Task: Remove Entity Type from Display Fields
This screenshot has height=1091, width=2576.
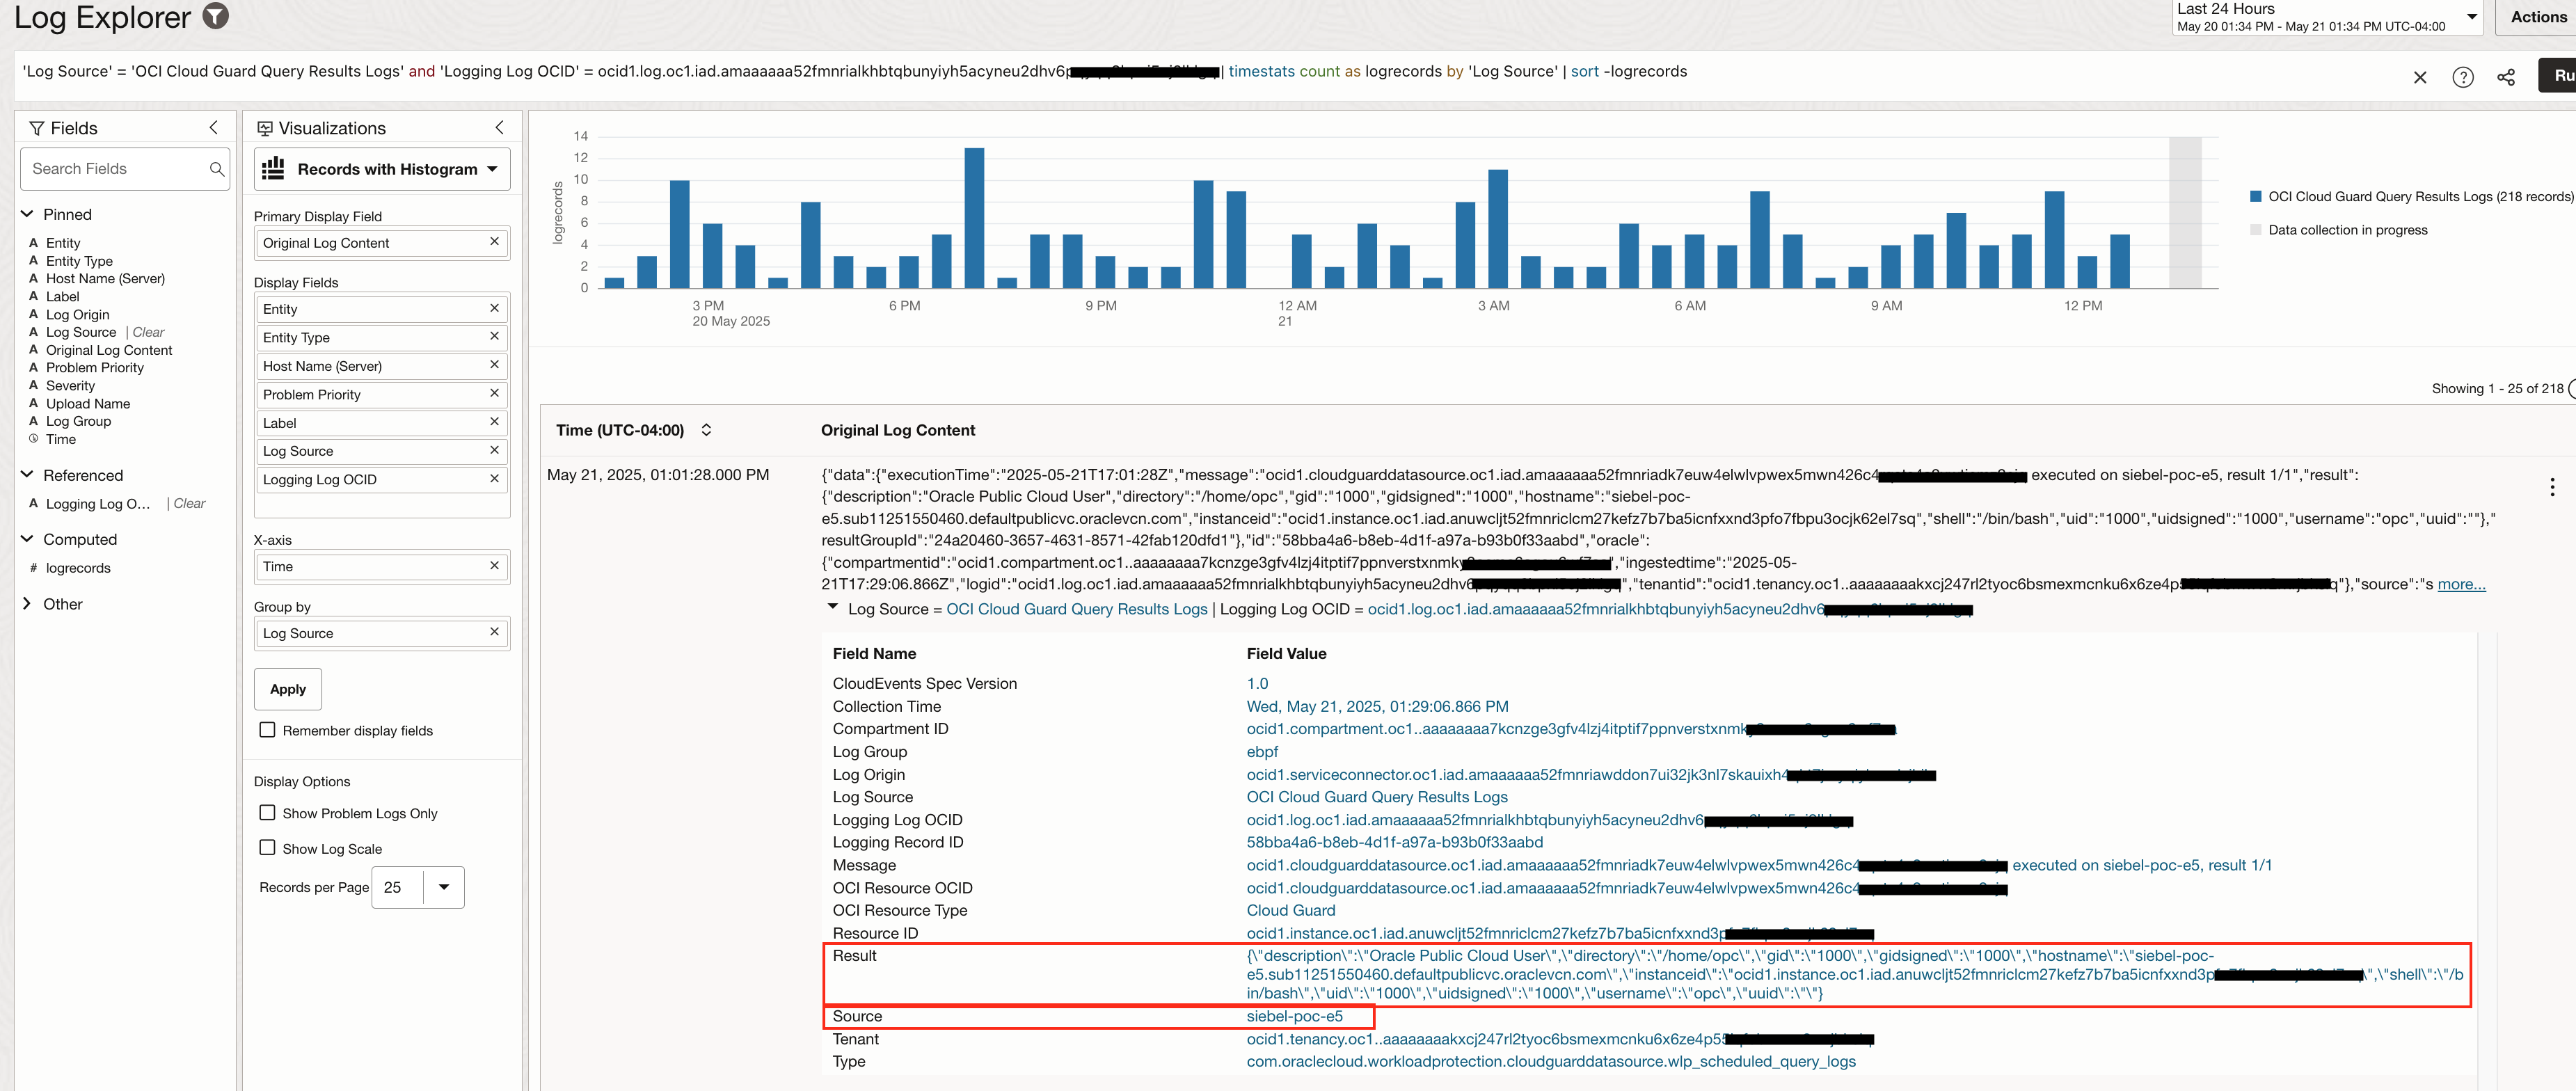Action: pos(494,336)
